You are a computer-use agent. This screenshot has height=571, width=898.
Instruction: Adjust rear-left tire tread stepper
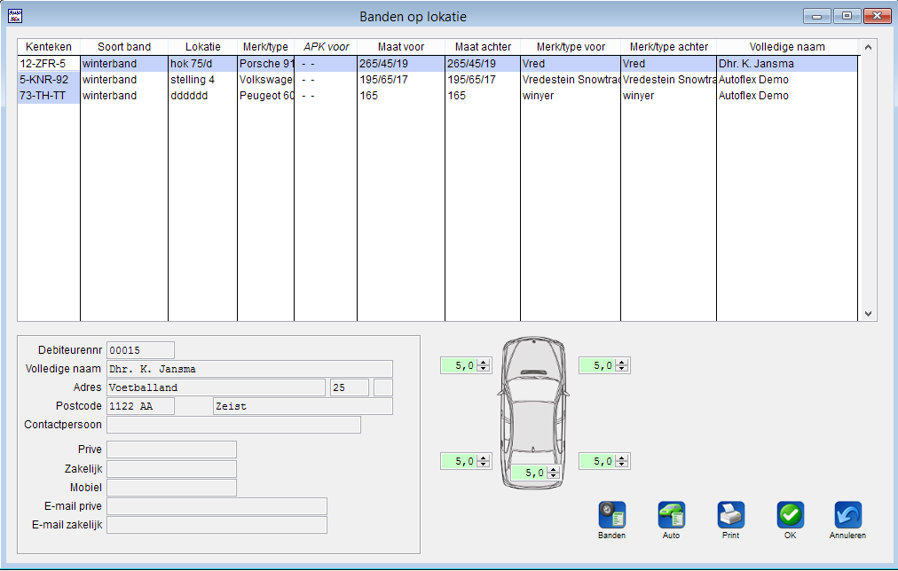pyautogui.click(x=484, y=461)
